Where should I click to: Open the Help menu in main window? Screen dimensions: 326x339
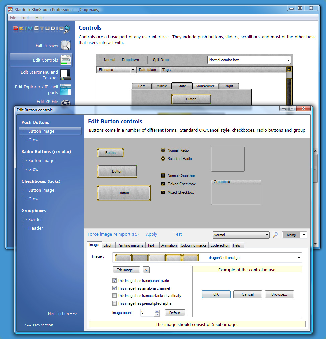[39, 18]
